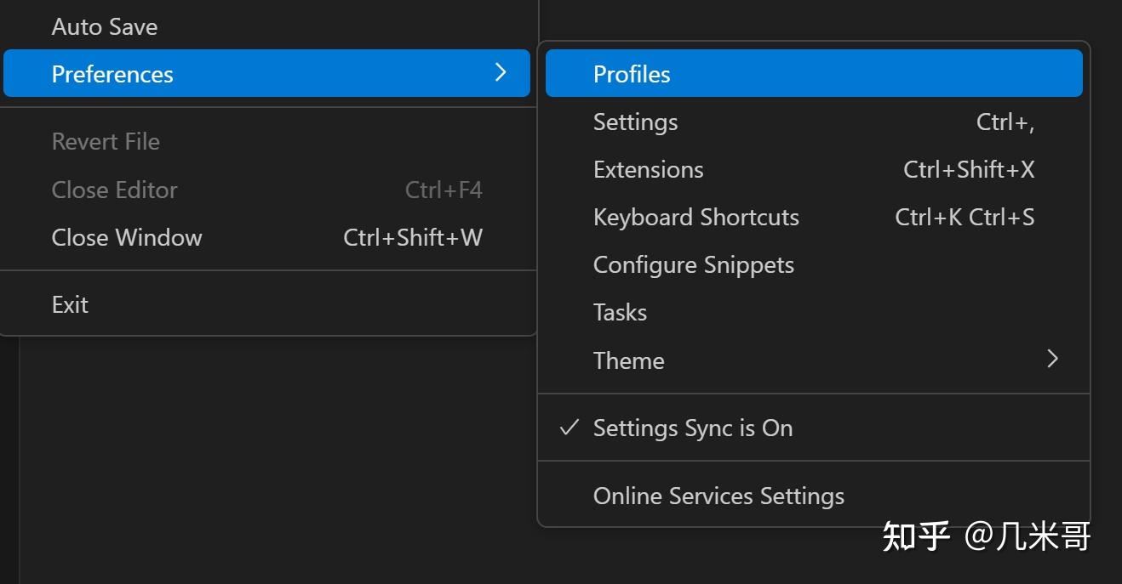The width and height of the screenshot is (1122, 584).
Task: Disable Settings Sync
Action: (692, 428)
